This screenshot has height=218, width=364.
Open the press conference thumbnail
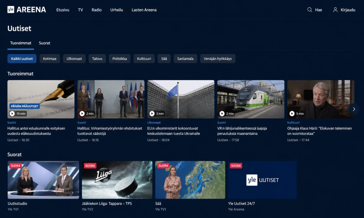[x=111, y=99]
